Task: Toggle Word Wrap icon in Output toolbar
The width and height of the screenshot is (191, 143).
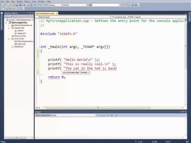Action: pyautogui.click(x=116, y=116)
